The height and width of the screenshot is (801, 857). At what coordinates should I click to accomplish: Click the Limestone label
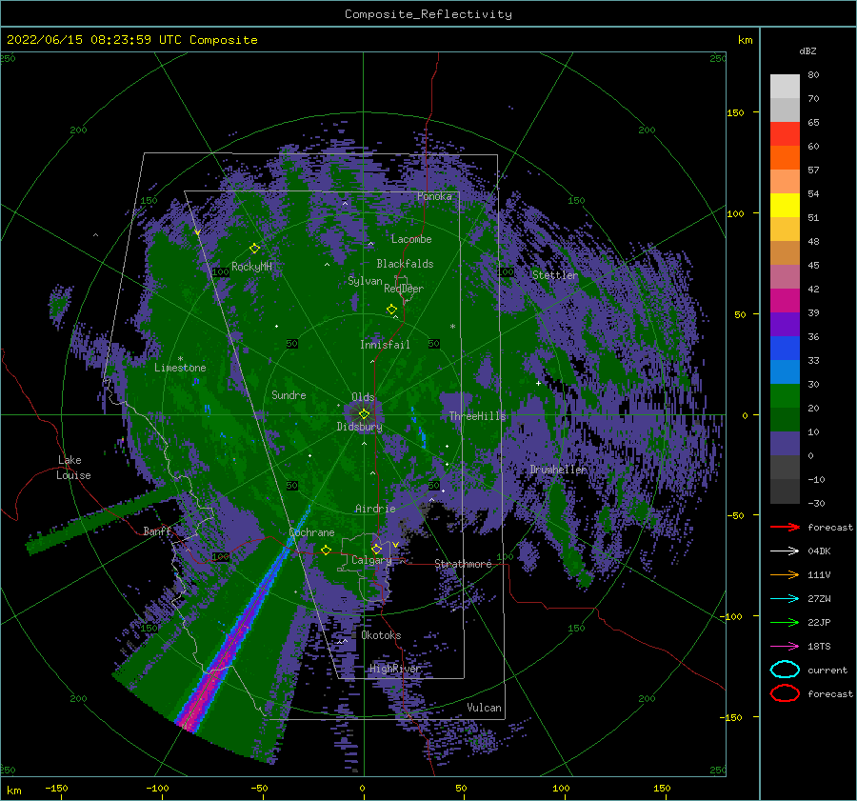coord(180,368)
